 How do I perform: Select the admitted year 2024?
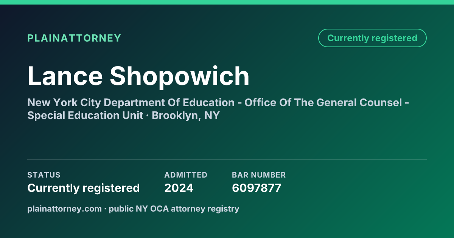click(x=179, y=188)
